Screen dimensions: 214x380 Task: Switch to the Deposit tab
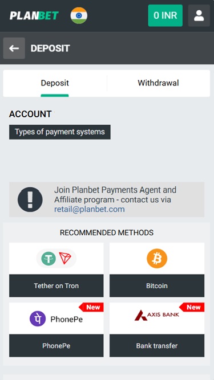point(55,83)
